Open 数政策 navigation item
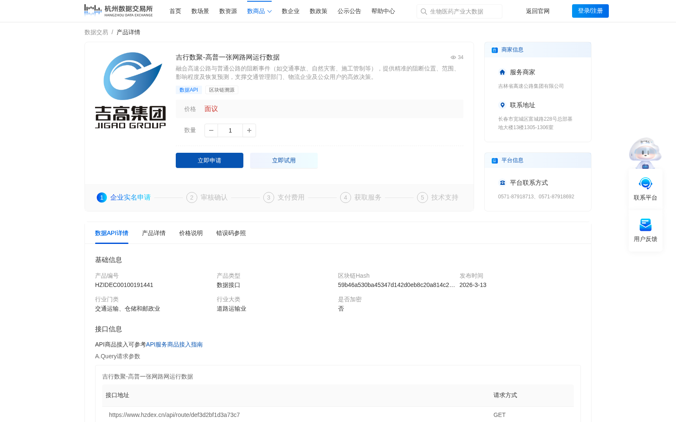Image resolution: width=676 pixels, height=422 pixels. 319,11
